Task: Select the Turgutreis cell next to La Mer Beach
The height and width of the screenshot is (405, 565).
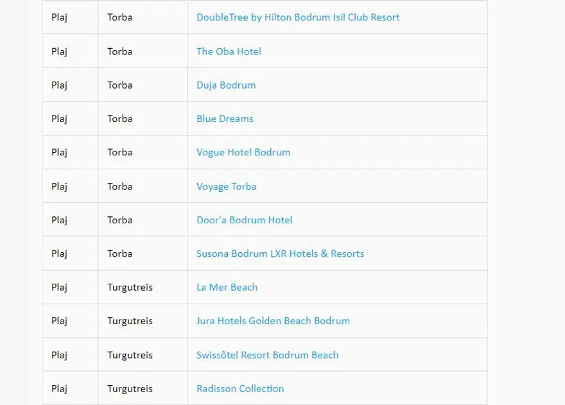Action: [x=130, y=288]
